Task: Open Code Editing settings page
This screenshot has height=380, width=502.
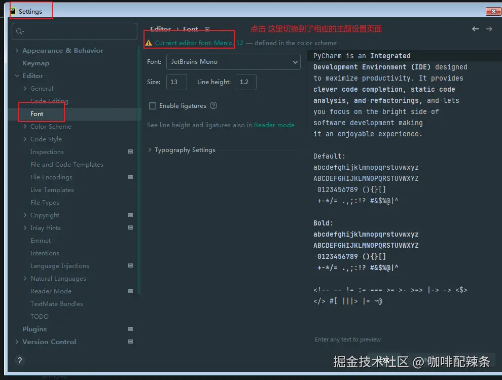Action: [x=49, y=101]
